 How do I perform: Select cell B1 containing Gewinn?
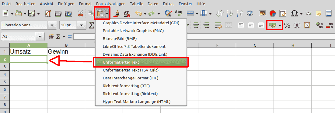click(x=66, y=52)
